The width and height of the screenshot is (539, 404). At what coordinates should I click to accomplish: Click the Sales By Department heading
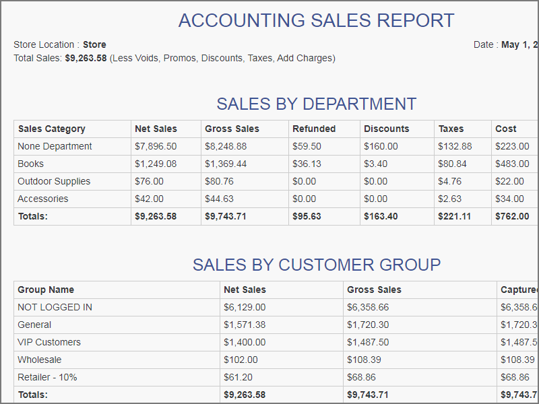(316, 104)
